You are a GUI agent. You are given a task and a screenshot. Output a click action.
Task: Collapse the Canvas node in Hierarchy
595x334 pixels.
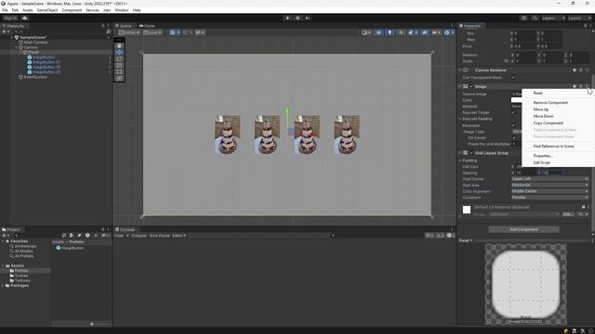[17, 47]
